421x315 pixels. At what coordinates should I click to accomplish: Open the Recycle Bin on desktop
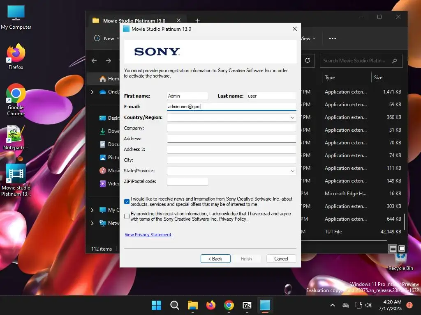400,262
